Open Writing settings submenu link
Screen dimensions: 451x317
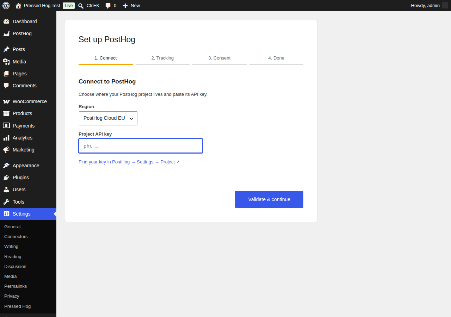pos(11,247)
